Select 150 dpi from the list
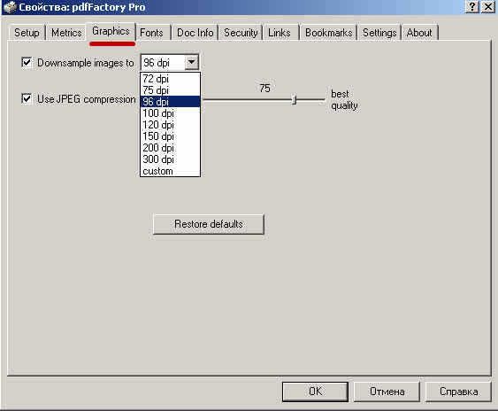The height and width of the screenshot is (411, 498). point(170,136)
